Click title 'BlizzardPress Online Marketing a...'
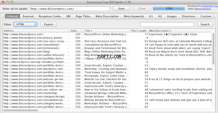 pos(106,34)
